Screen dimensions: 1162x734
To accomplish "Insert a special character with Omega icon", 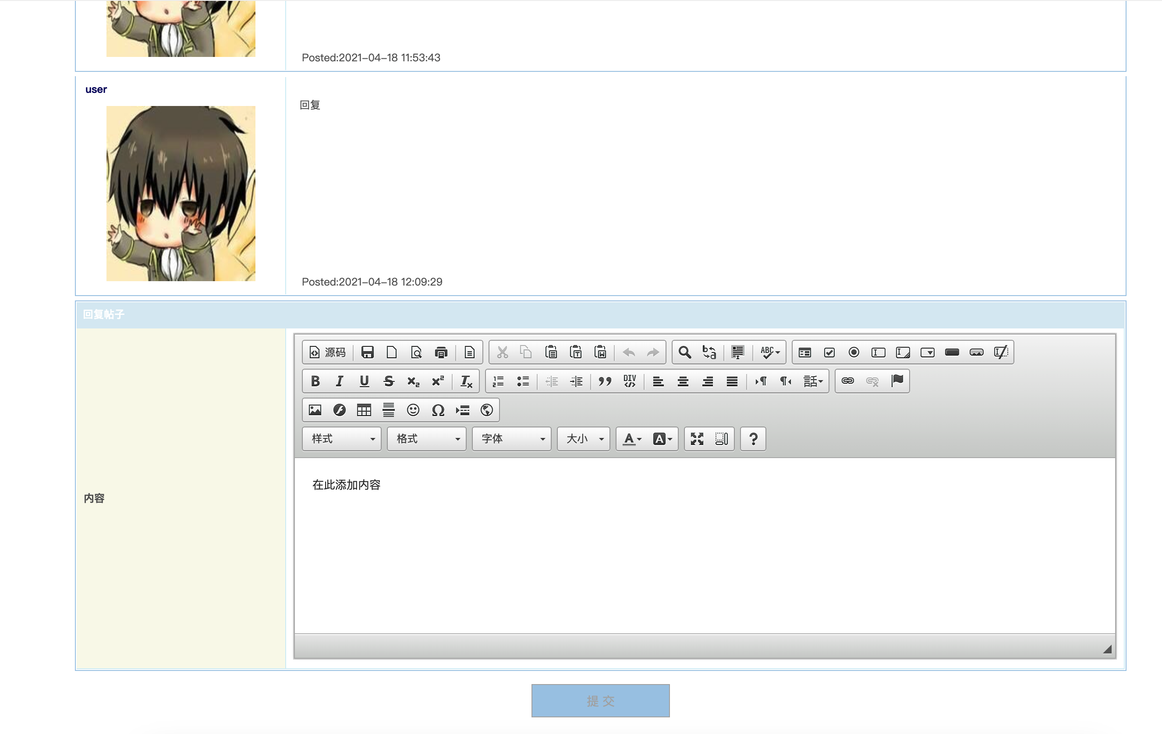I will [x=438, y=410].
